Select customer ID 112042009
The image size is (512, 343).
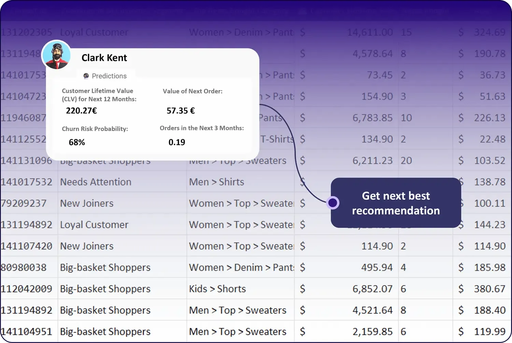pyautogui.click(x=26, y=289)
